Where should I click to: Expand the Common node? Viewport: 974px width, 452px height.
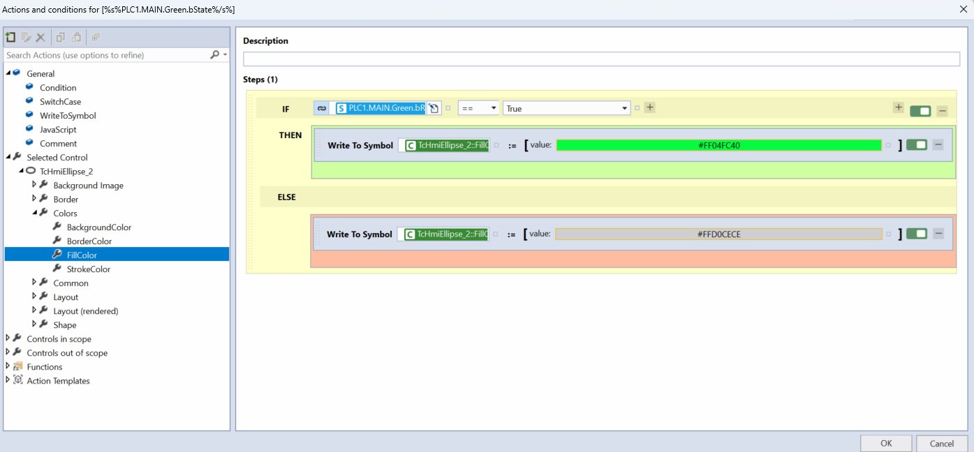pyautogui.click(x=34, y=282)
